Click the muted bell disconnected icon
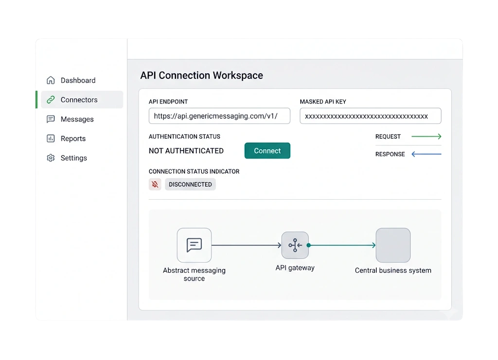Image resolution: width=498 pixels, height=360 pixels. 155,184
